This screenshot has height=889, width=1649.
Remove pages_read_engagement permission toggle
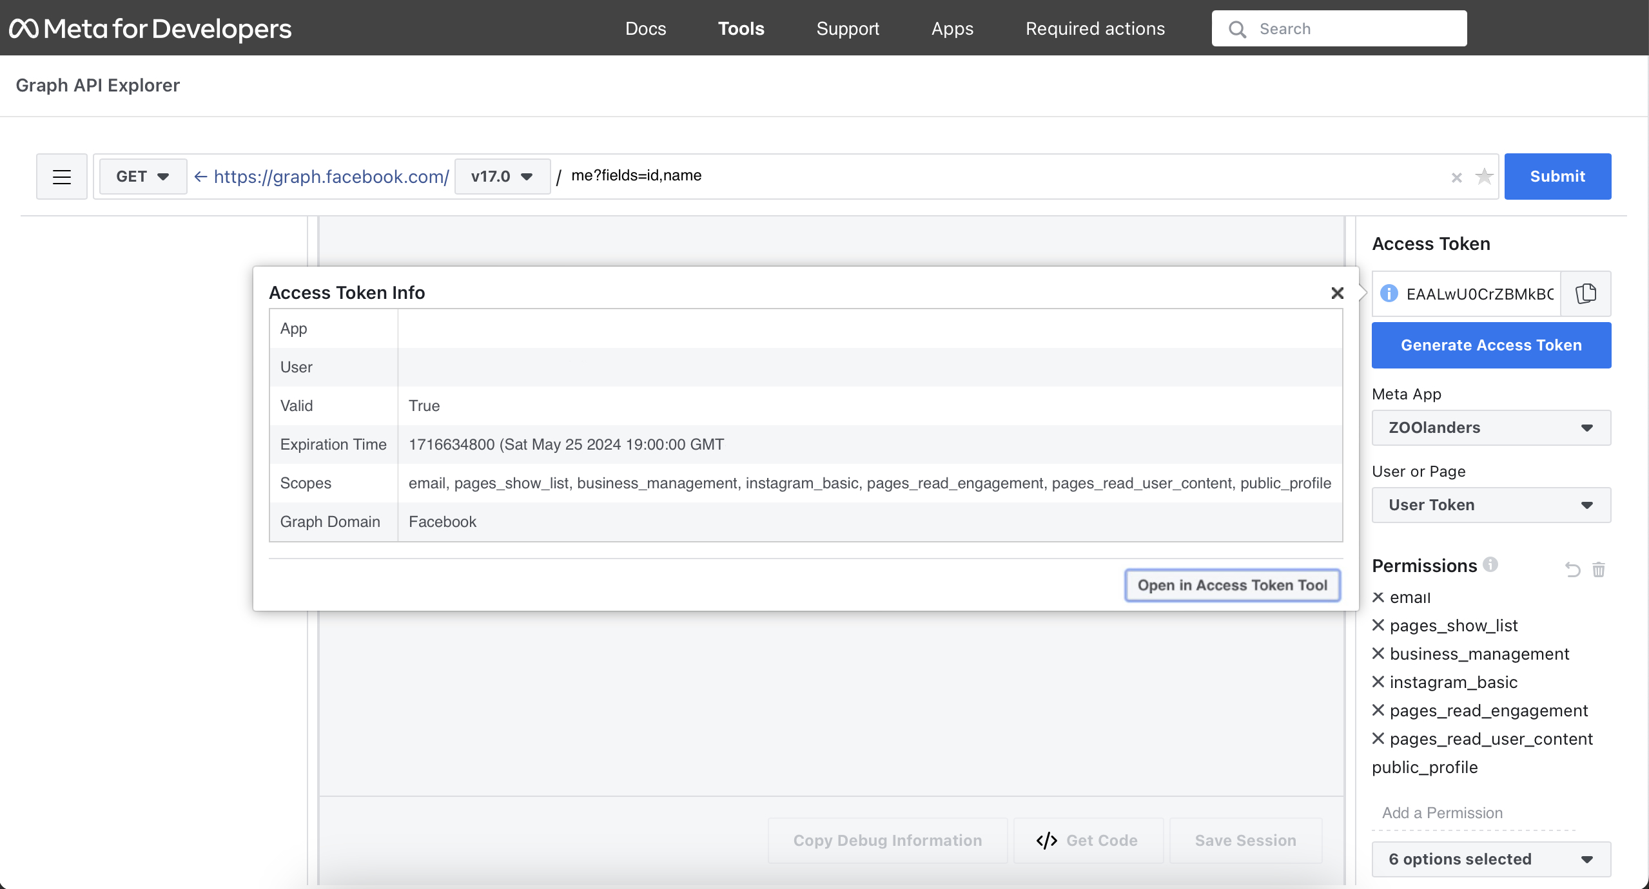coord(1378,711)
